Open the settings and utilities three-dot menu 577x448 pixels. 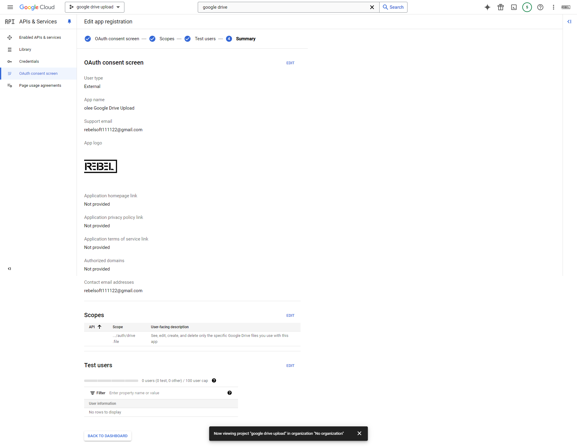(x=554, y=7)
